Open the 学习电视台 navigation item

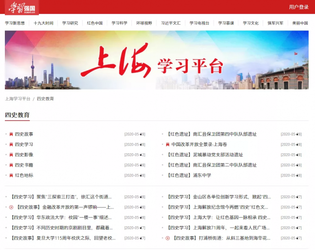click(199, 23)
